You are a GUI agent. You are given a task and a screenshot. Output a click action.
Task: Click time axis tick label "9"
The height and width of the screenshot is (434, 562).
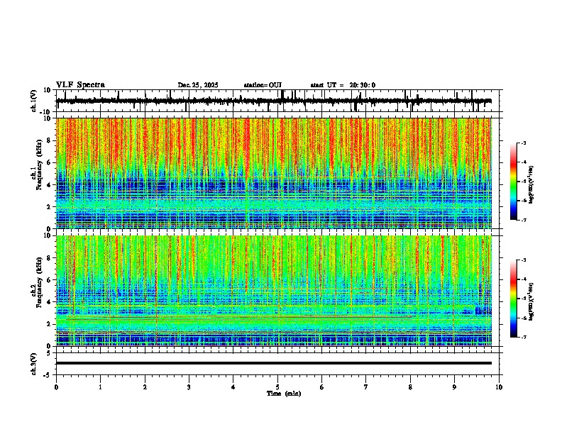pos(454,387)
